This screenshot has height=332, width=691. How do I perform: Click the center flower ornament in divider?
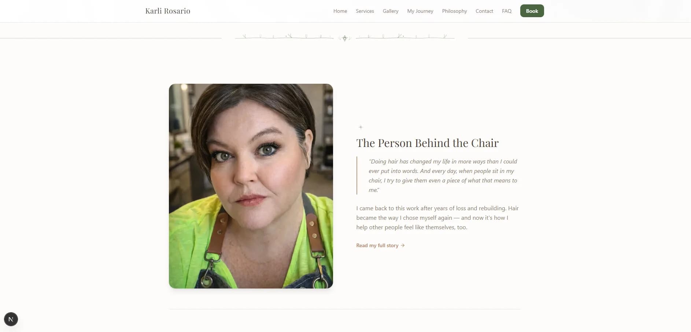(344, 38)
